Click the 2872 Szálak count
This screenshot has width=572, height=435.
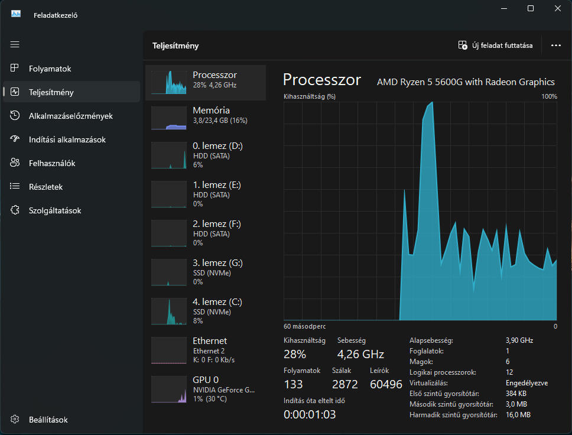coord(344,384)
